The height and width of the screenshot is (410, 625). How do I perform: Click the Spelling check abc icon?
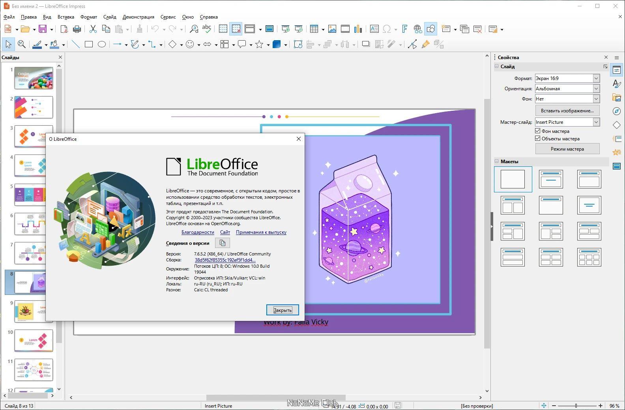tap(206, 29)
